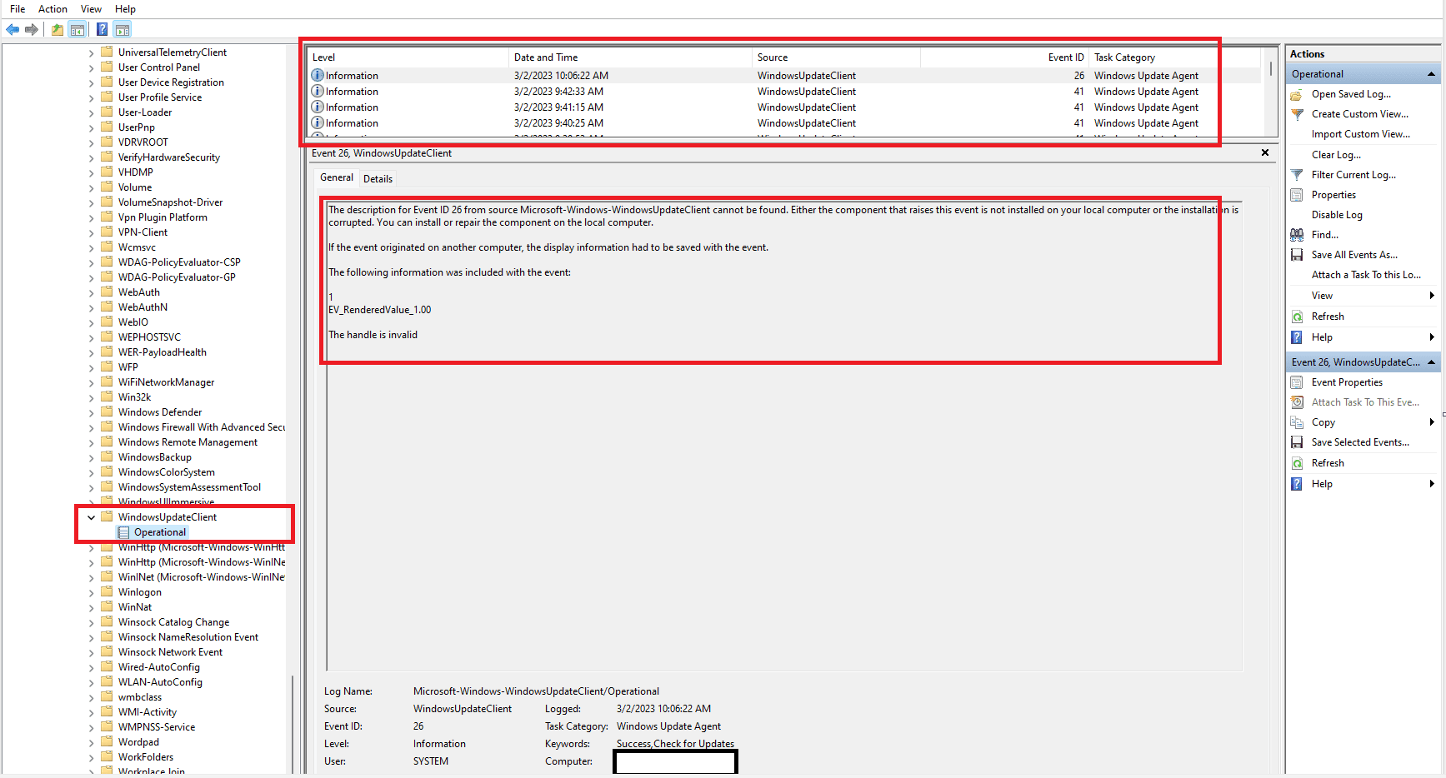Open the Help menu in menu bar

click(125, 9)
